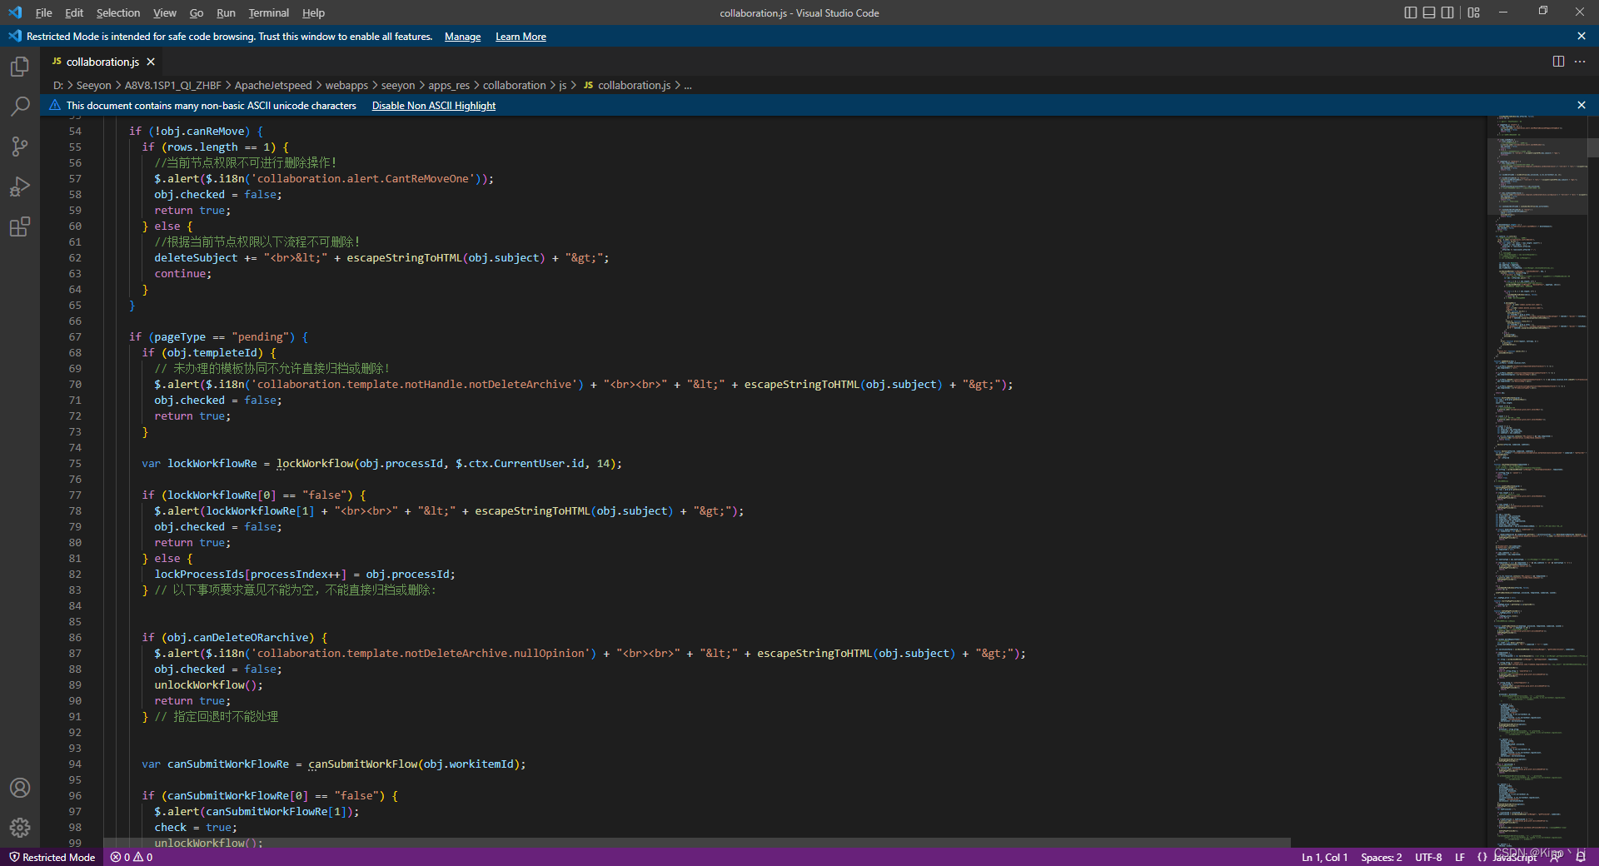Click the webapps breadcrumb
This screenshot has height=866, width=1599.
(x=346, y=85)
